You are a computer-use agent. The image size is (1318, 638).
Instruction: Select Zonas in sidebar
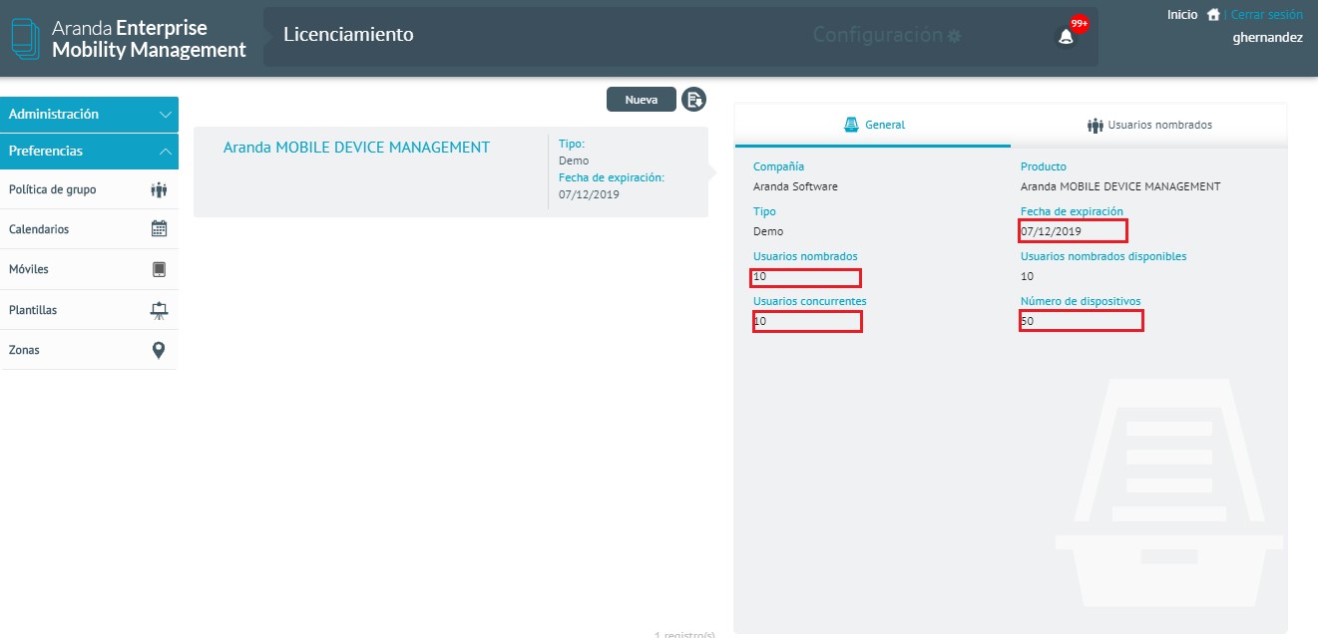[89, 350]
